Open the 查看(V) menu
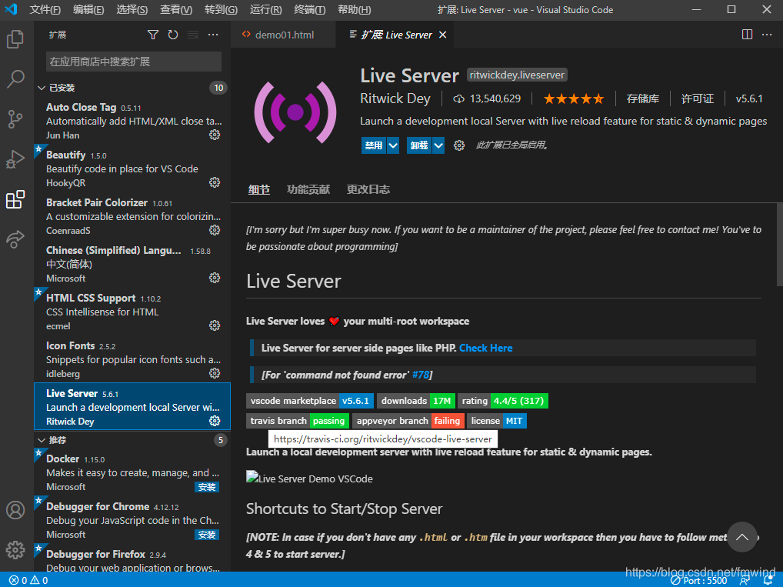Viewport: 783px width, 587px height. (x=176, y=9)
